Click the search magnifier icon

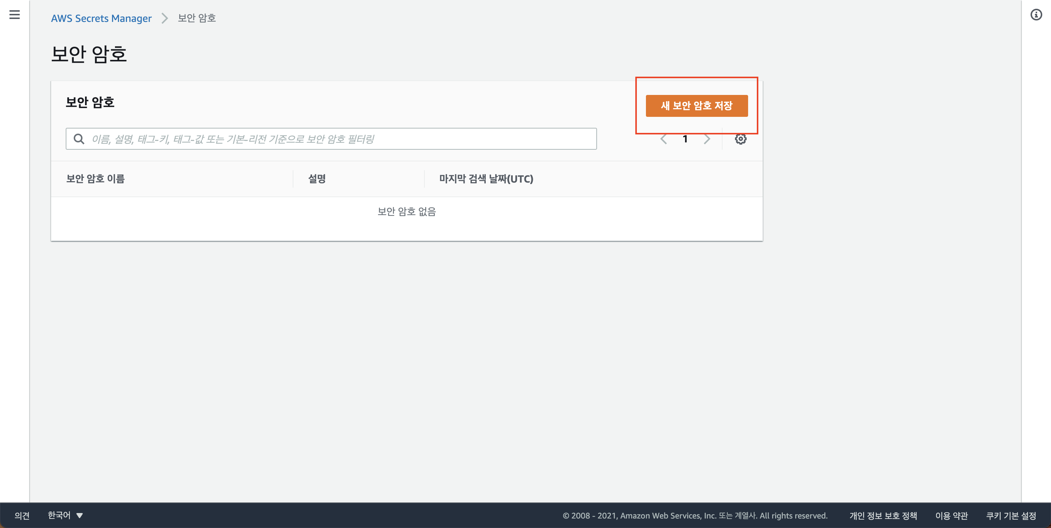[79, 139]
